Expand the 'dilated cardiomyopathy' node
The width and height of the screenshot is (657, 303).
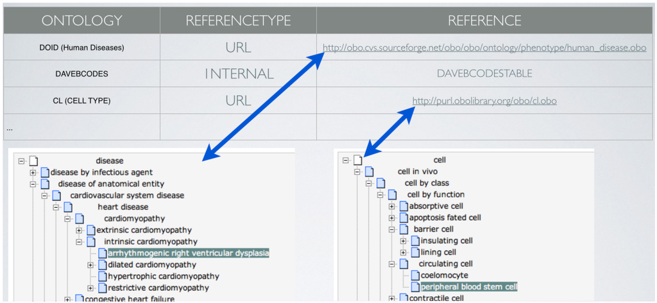coord(90,264)
